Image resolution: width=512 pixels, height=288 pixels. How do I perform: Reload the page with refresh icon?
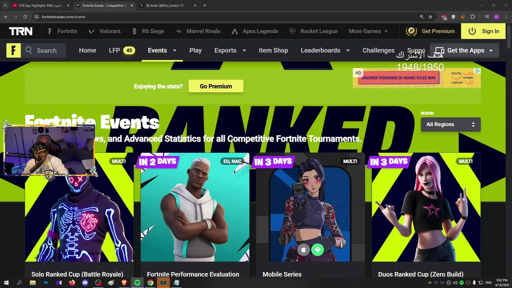point(25,17)
